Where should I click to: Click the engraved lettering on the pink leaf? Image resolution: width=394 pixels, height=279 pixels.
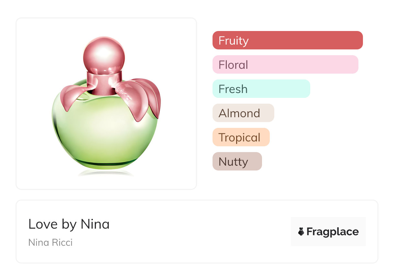tap(125, 93)
